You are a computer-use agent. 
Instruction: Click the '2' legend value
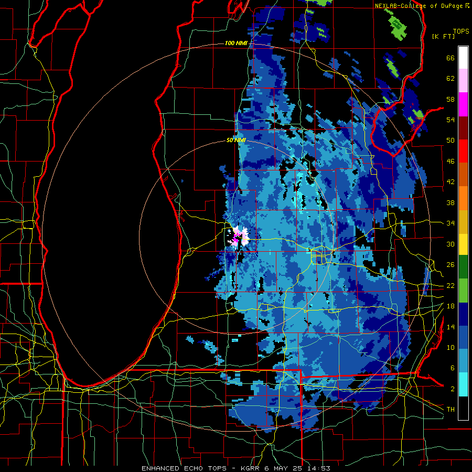(452, 389)
